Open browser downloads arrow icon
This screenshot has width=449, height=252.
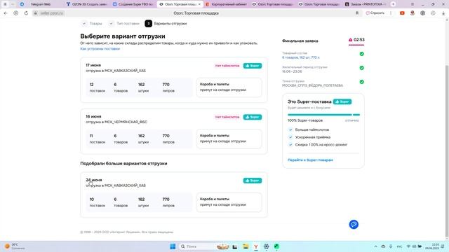pos(443,13)
